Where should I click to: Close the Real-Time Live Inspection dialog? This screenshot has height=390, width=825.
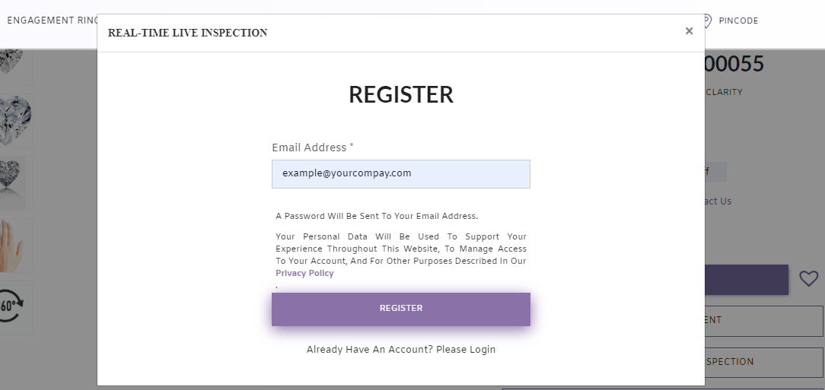[689, 31]
